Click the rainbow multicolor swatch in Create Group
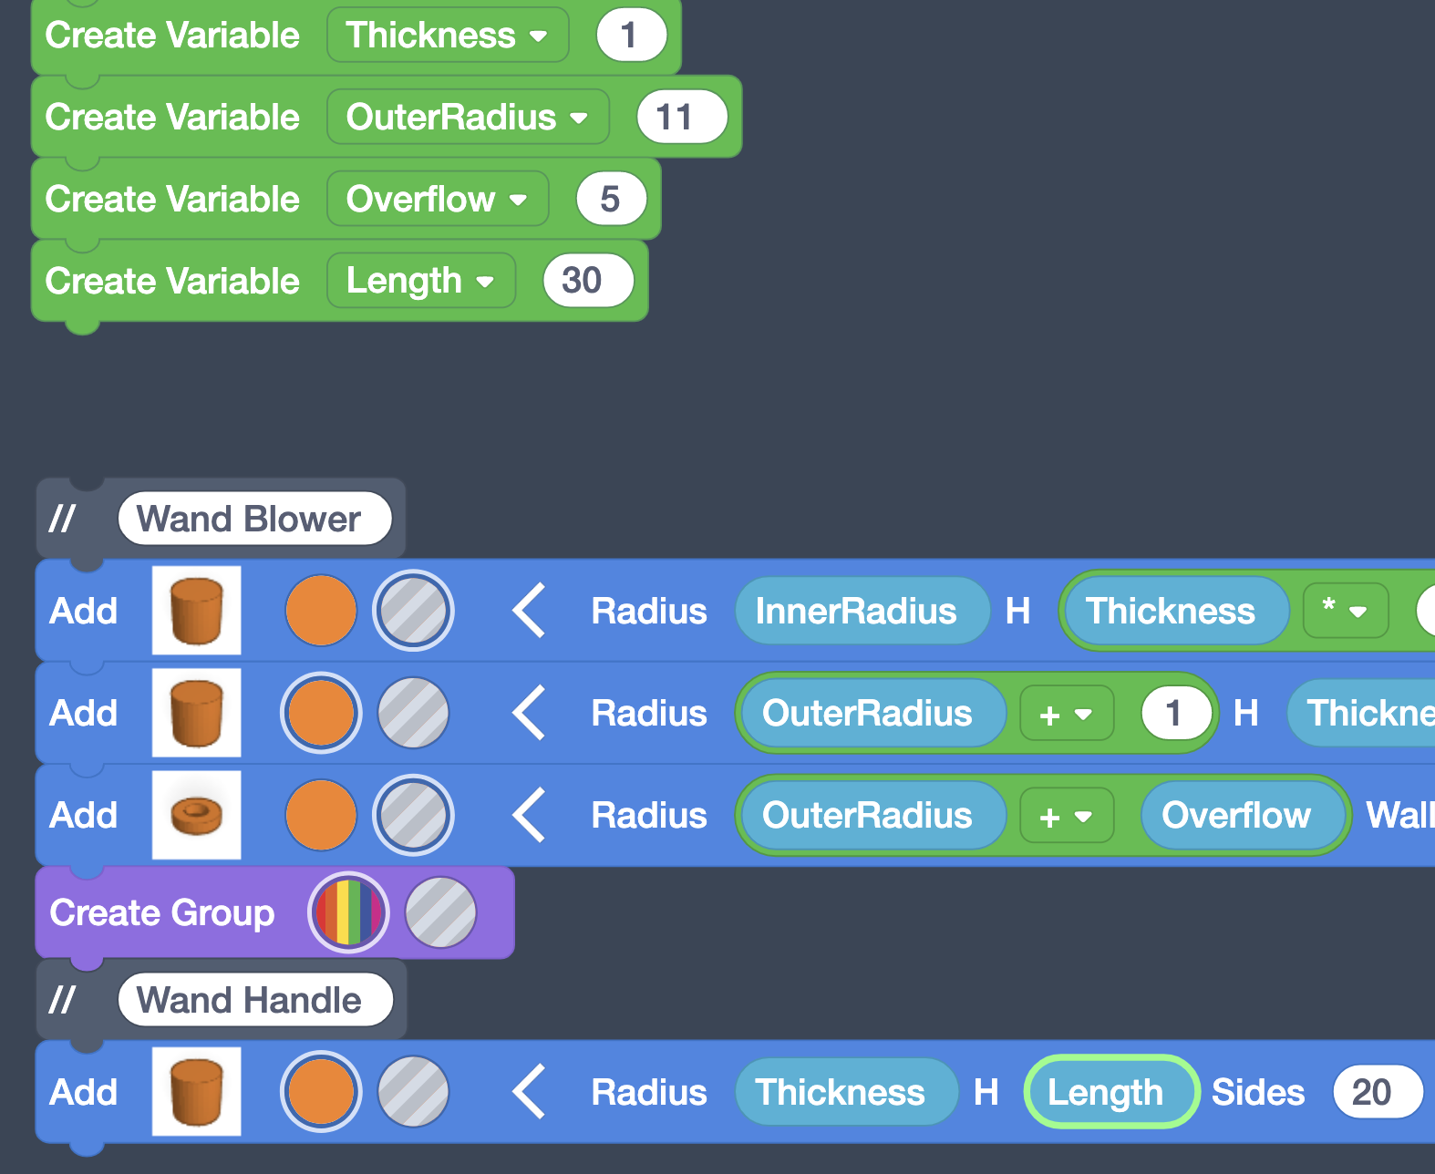This screenshot has width=1435, height=1174. pyautogui.click(x=348, y=912)
